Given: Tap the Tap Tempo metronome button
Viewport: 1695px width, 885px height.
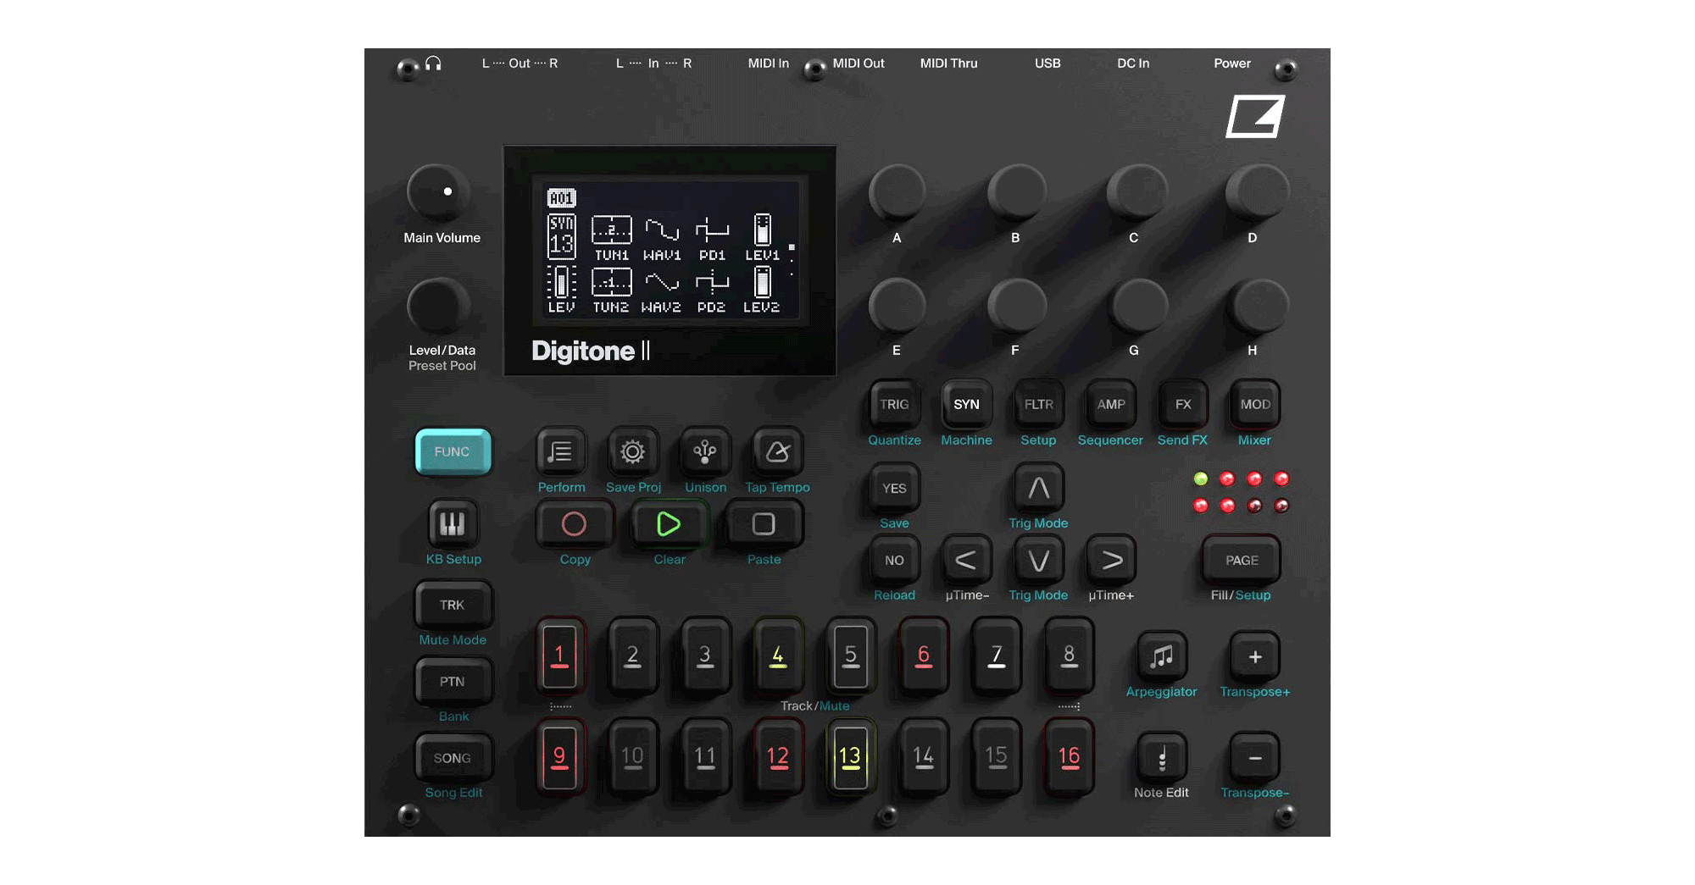Looking at the screenshot, I should tap(777, 452).
